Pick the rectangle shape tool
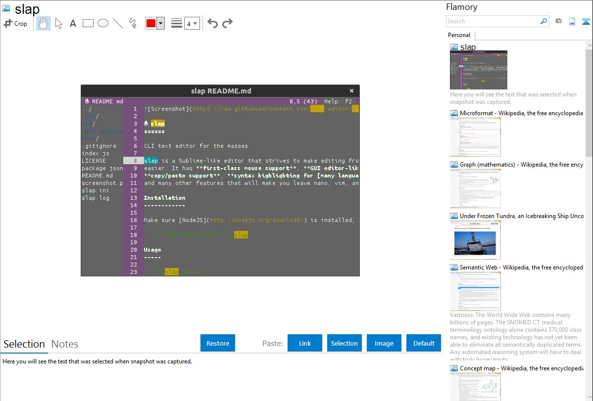Viewport: 593px width, 401px height. (x=88, y=23)
